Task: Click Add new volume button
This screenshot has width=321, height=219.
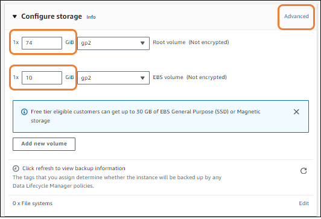Action: click(44, 144)
